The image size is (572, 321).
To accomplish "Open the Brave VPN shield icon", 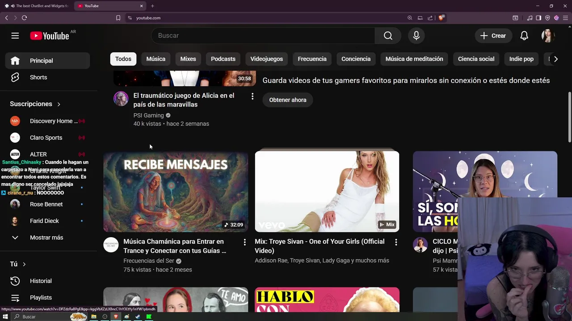I will click(547, 18).
